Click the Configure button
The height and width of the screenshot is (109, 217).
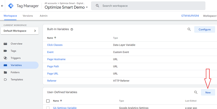point(205,29)
